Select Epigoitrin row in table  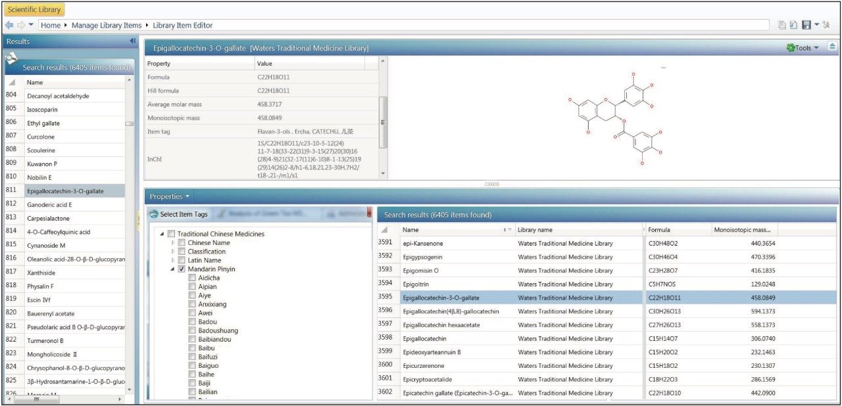[607, 284]
